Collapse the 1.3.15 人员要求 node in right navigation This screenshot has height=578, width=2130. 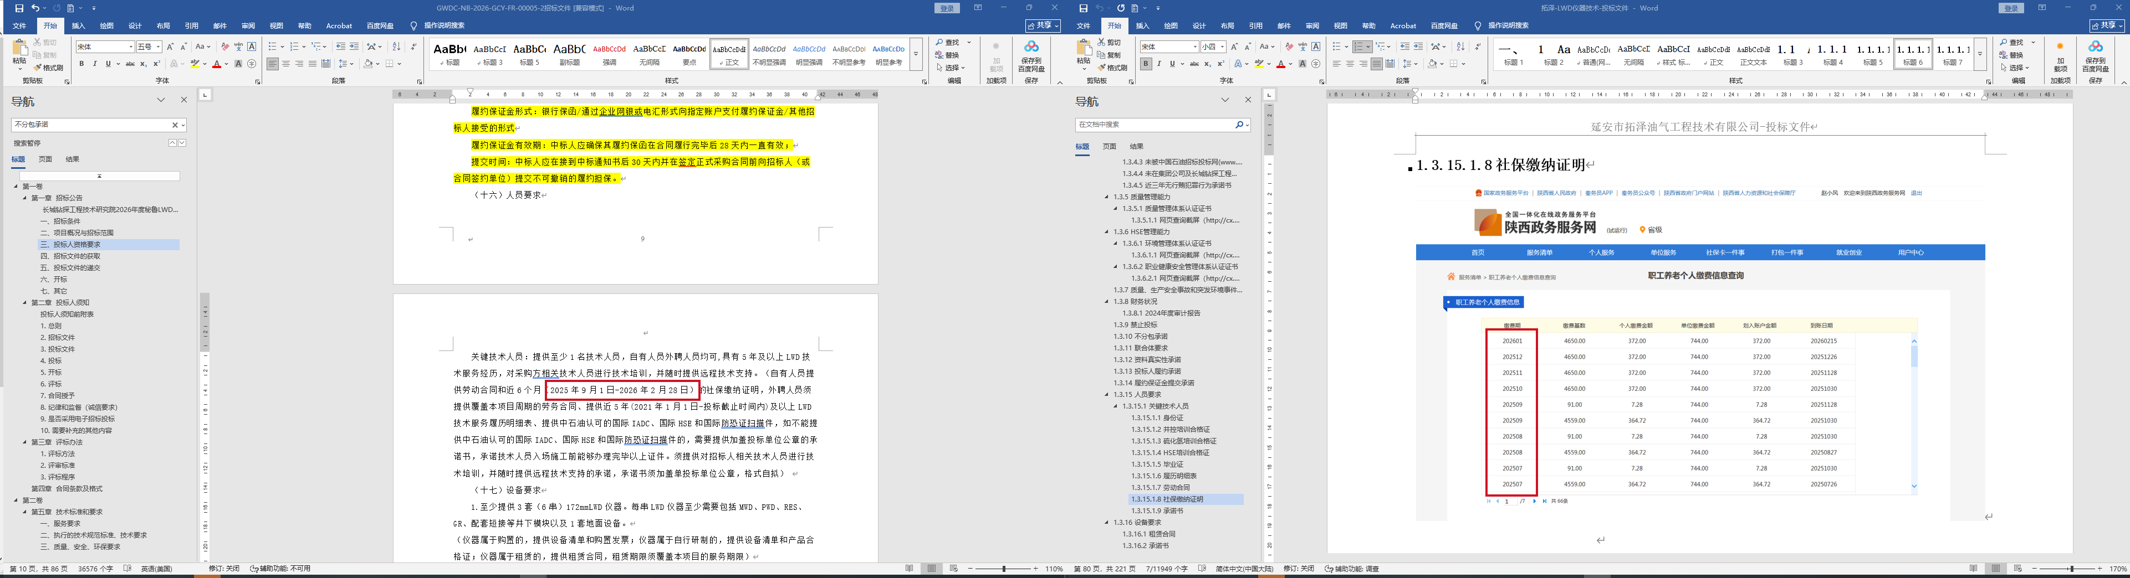pyautogui.click(x=1106, y=395)
